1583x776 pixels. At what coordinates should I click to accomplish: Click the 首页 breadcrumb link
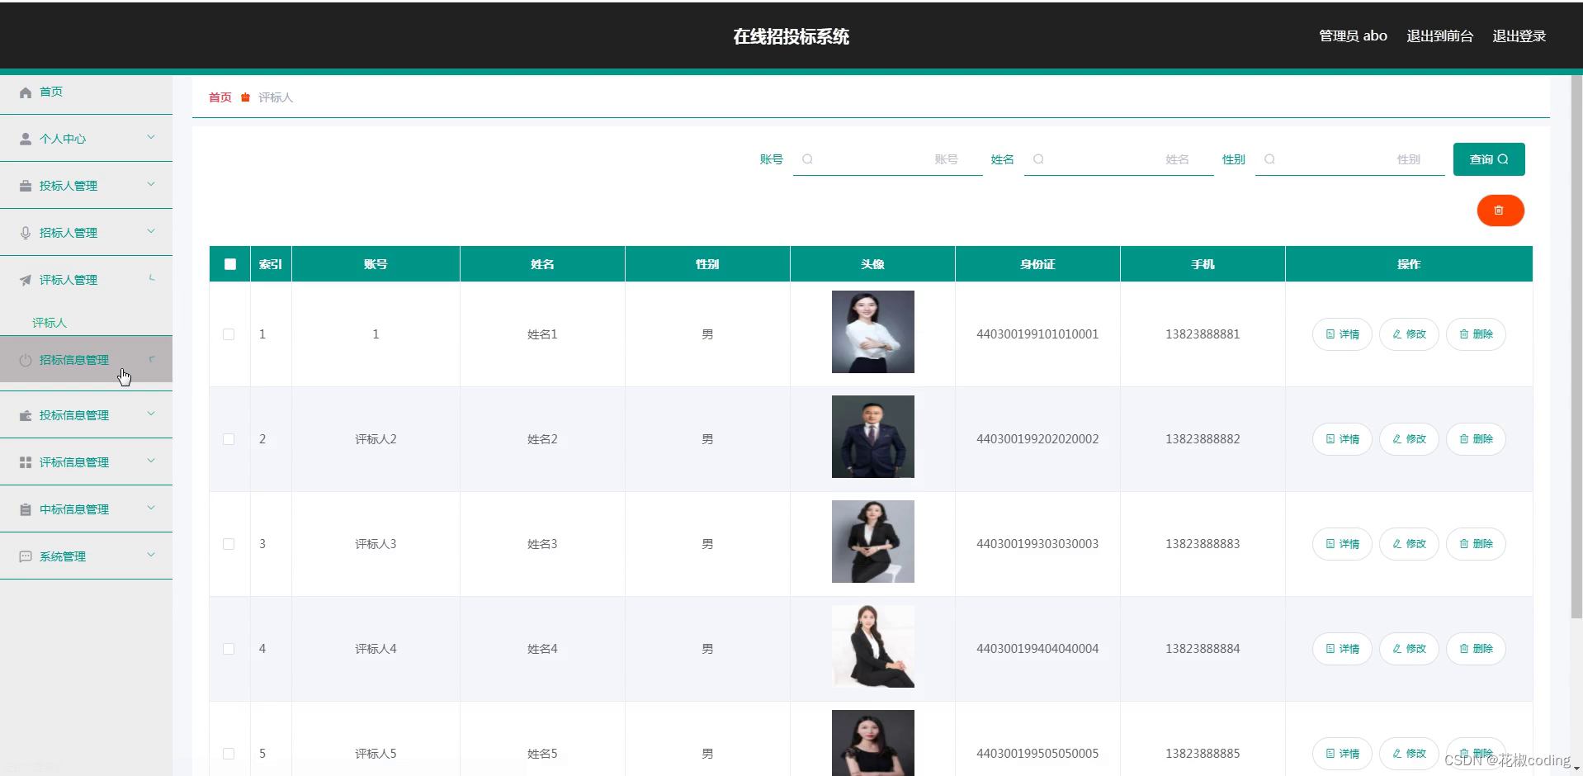(x=220, y=97)
